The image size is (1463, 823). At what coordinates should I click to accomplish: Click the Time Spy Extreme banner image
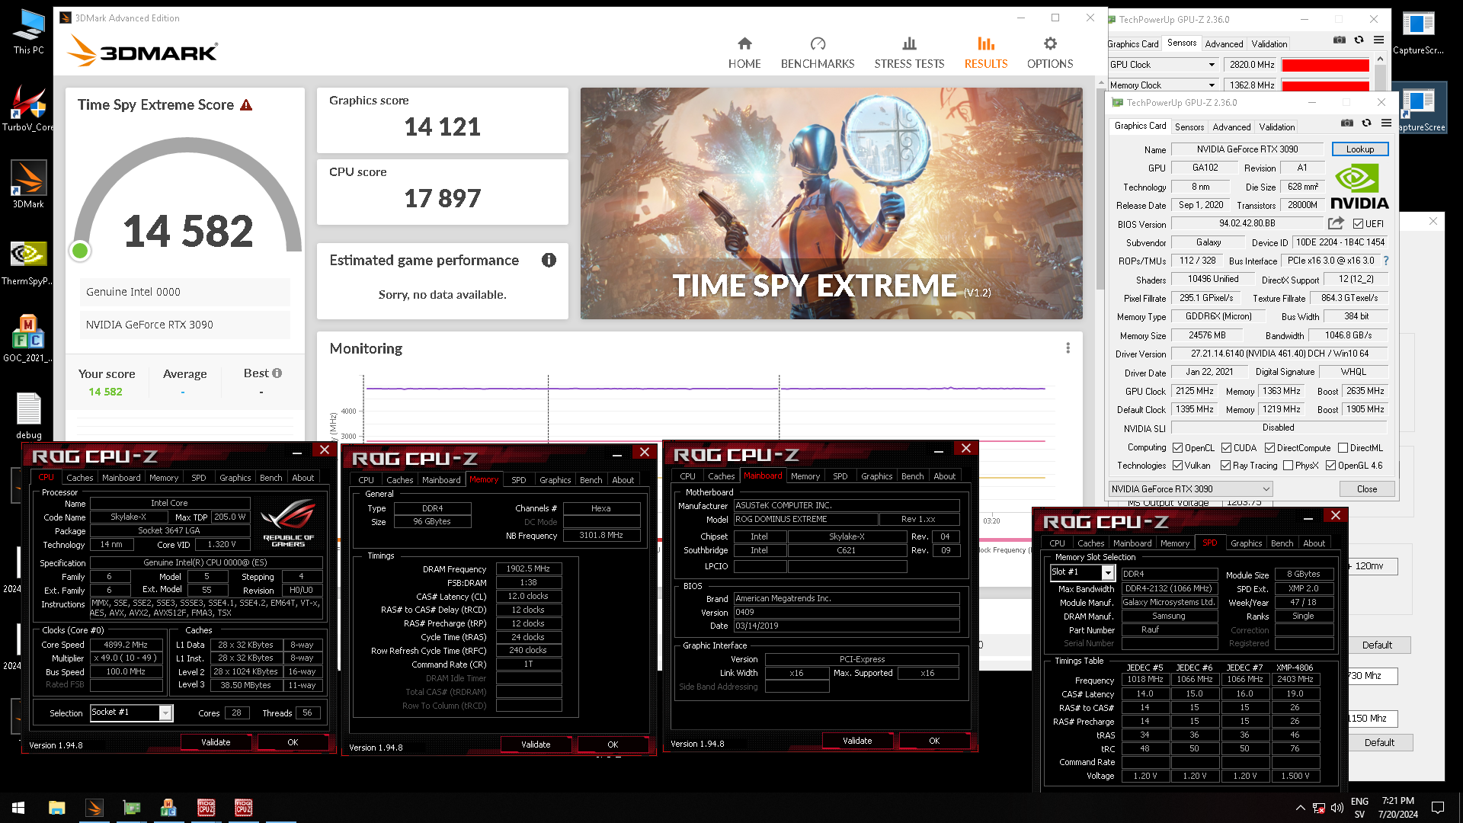pos(831,203)
